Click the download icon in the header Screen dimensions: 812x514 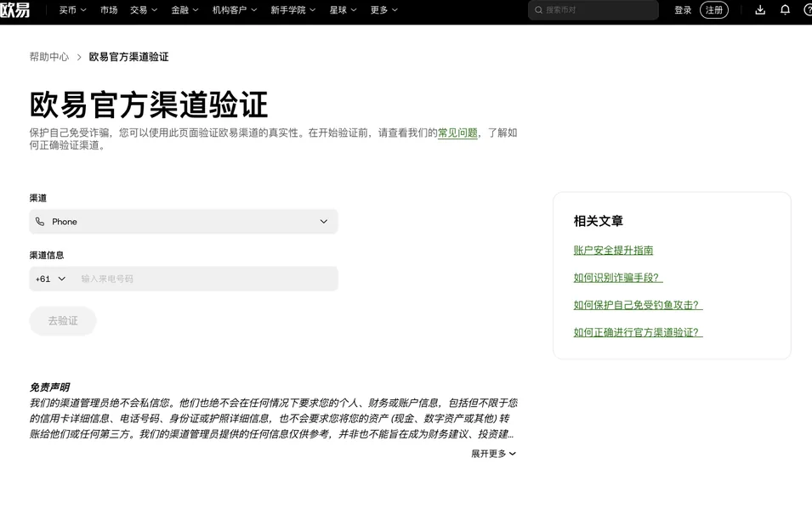[759, 10]
